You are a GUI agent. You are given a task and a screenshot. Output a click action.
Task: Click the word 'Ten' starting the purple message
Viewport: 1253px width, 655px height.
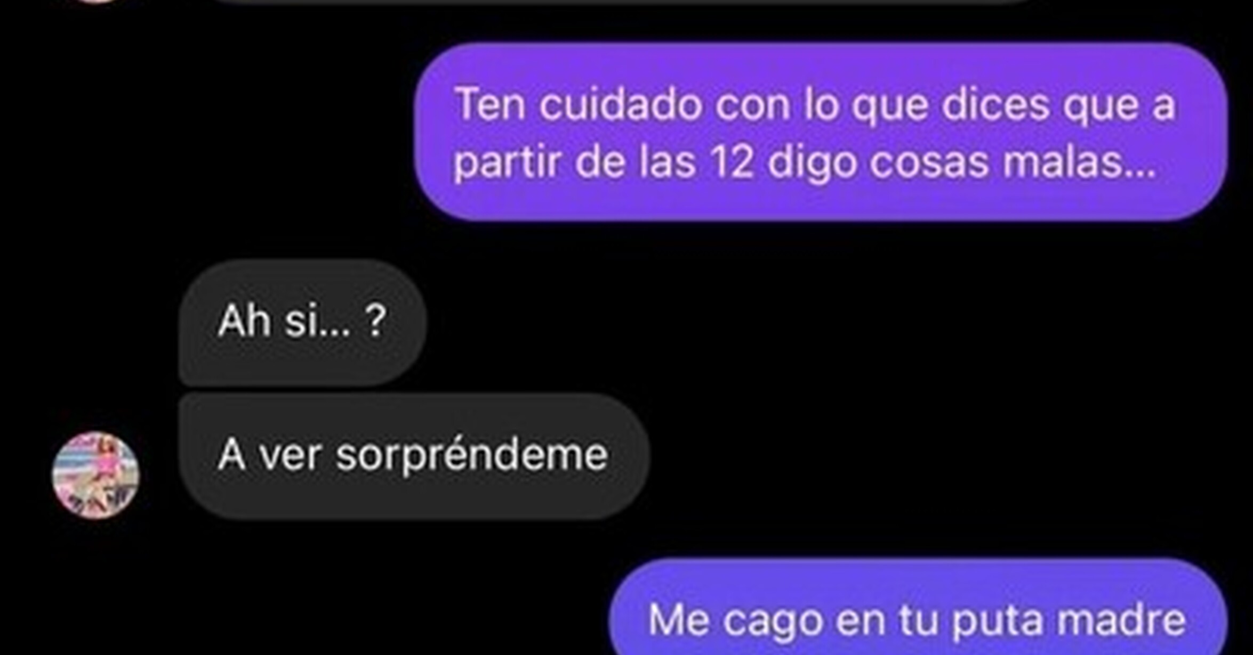click(x=490, y=105)
